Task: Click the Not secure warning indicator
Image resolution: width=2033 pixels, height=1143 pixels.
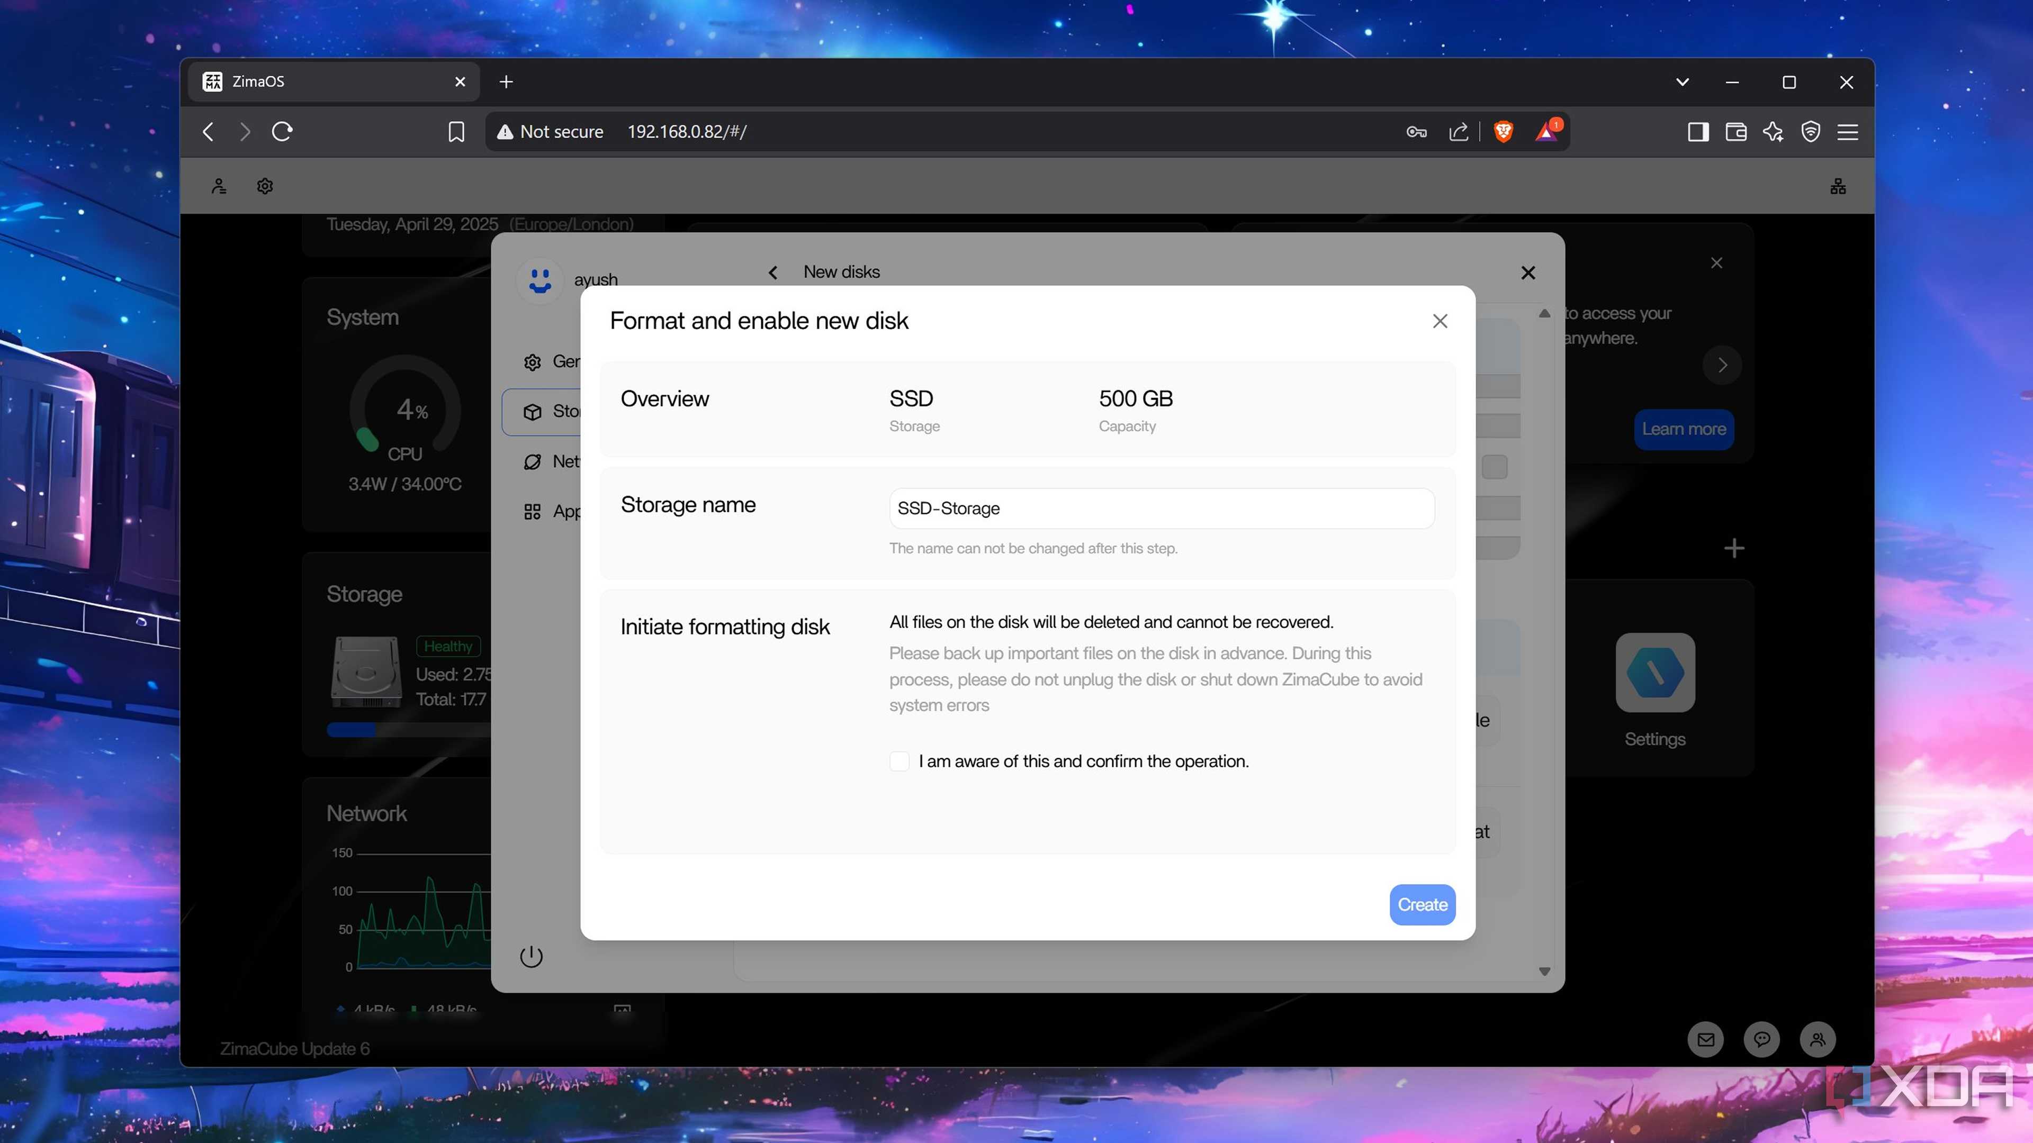Action: click(x=550, y=132)
